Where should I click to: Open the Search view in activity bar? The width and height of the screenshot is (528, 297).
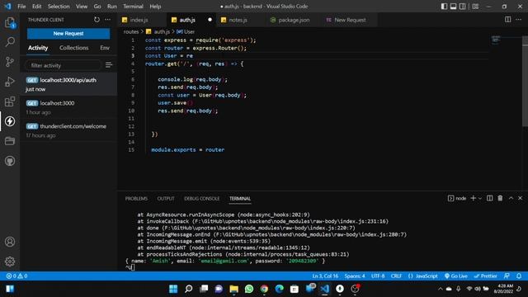pos(10,42)
